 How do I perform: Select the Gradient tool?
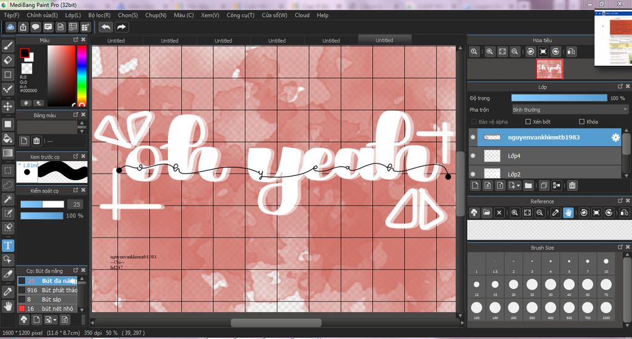point(7,153)
